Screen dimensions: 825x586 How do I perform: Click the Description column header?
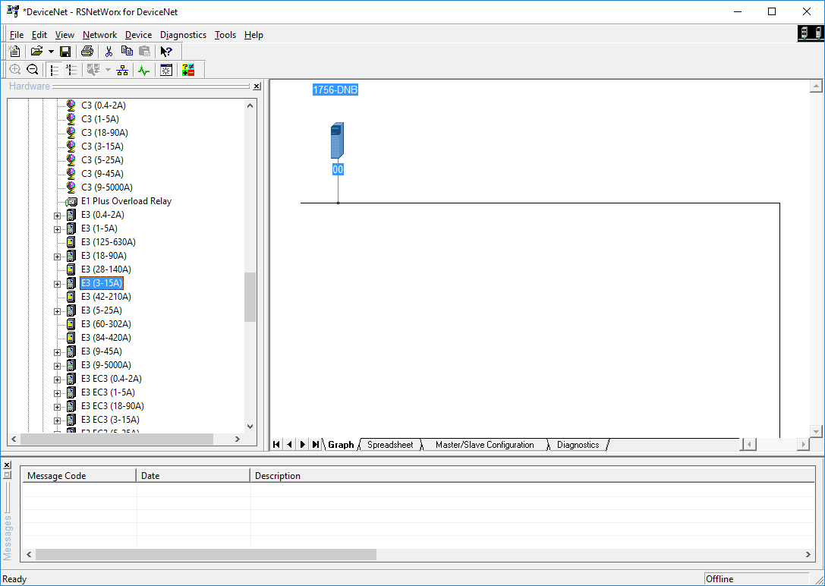tap(532, 475)
